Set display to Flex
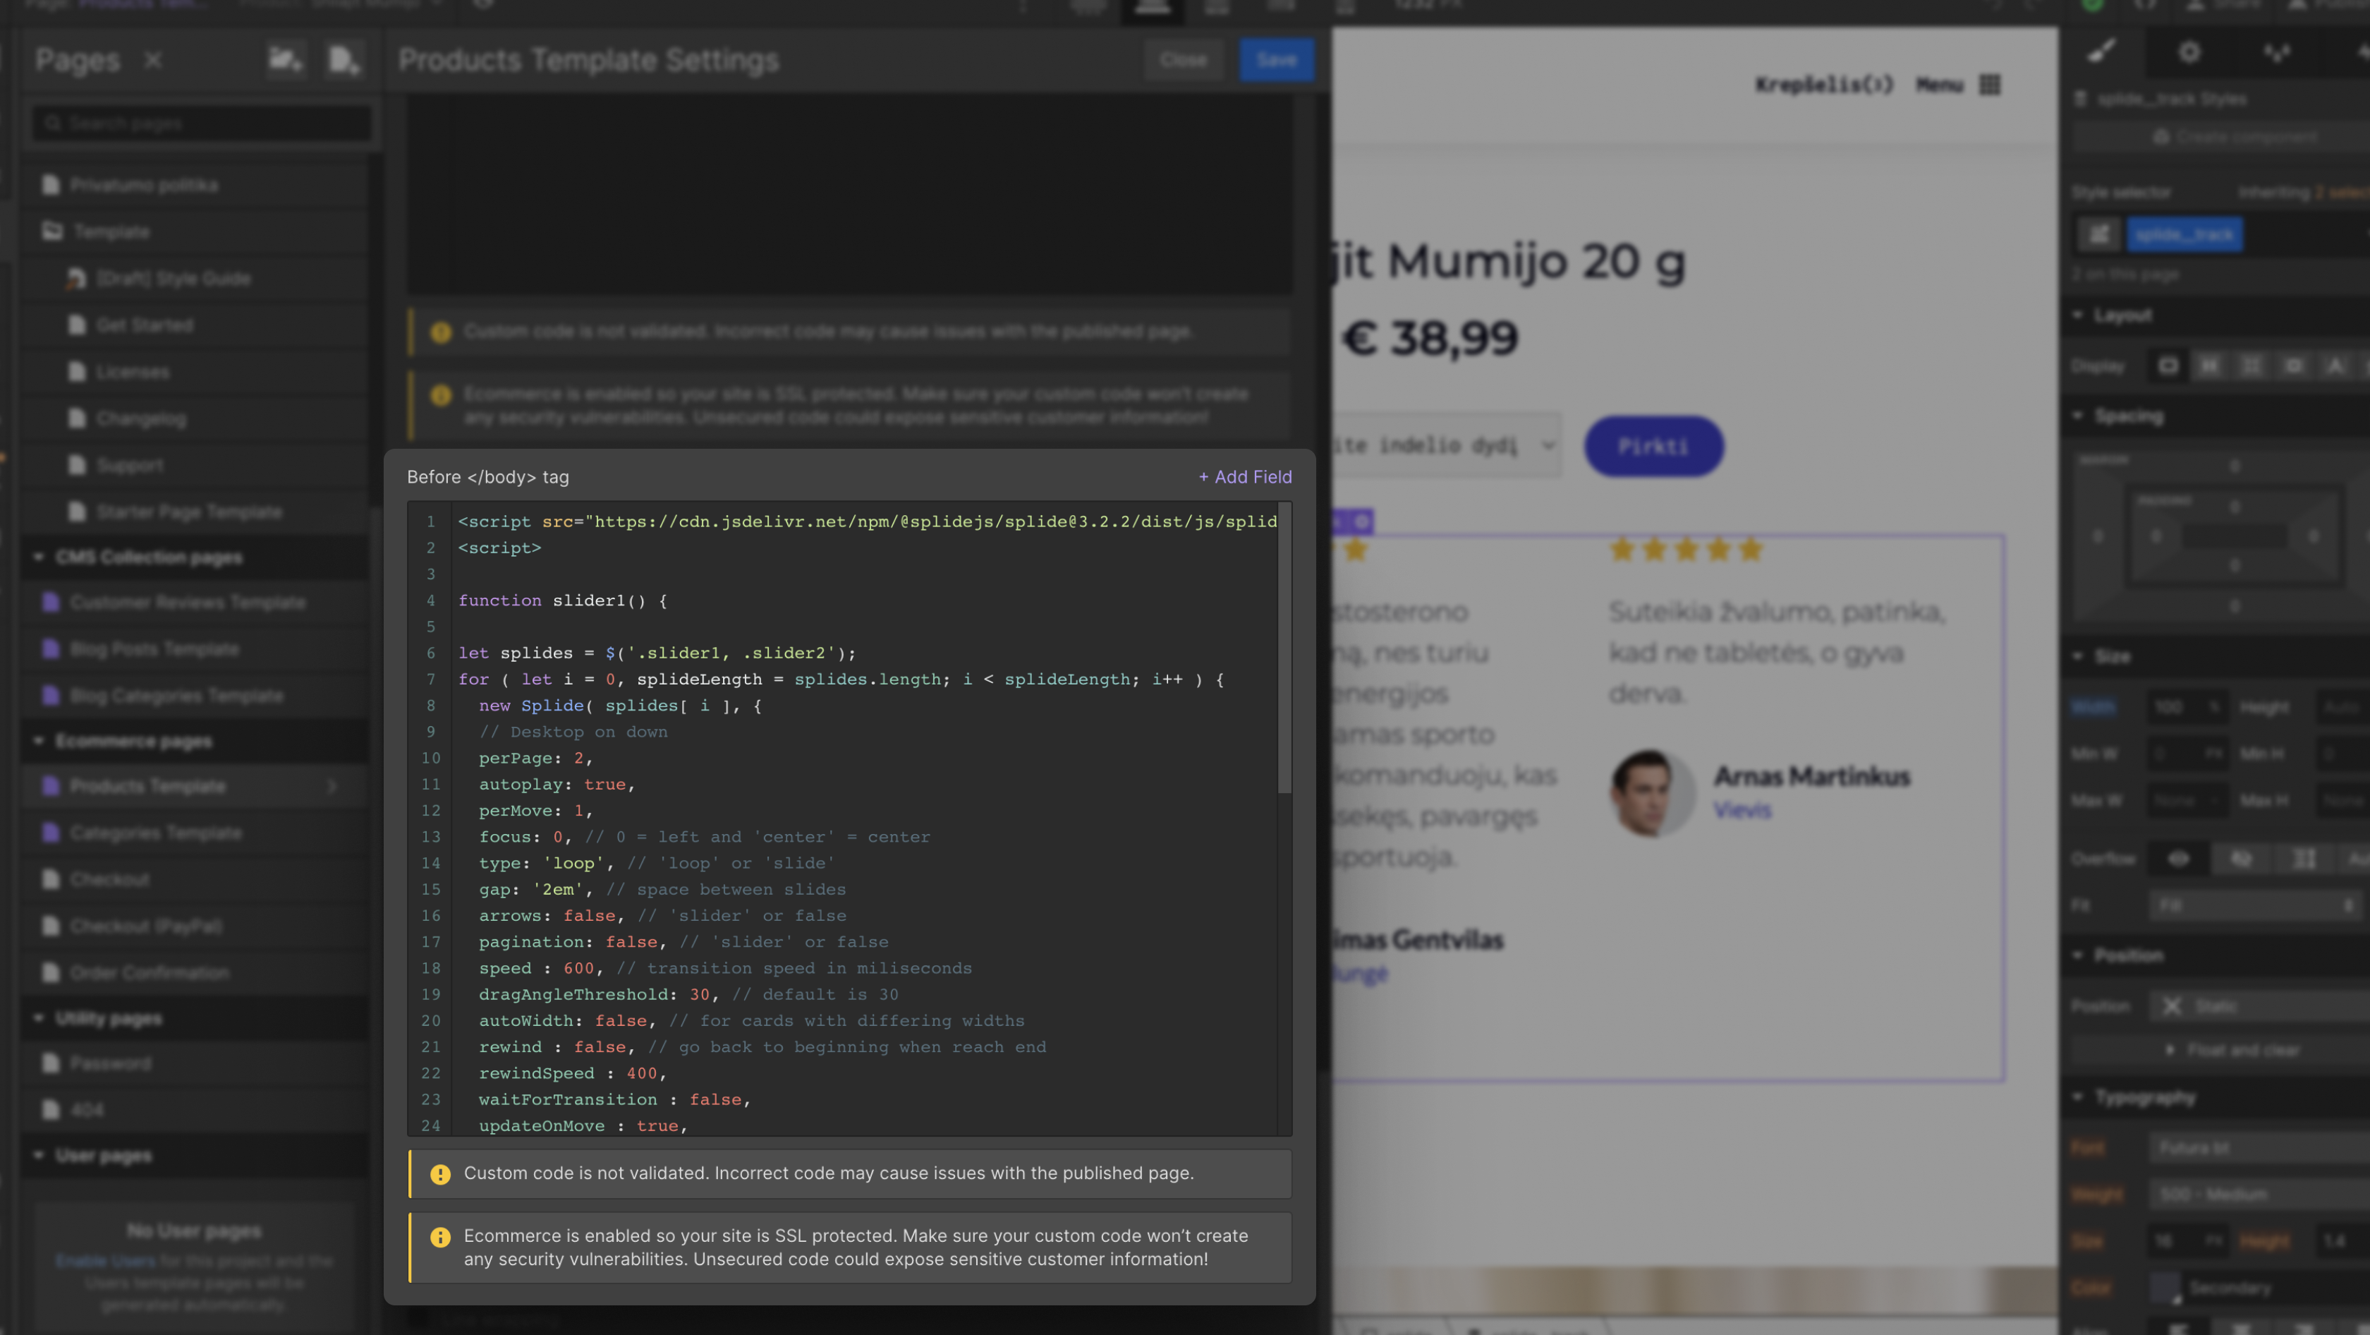Viewport: 2370px width, 1335px height. 2210,366
